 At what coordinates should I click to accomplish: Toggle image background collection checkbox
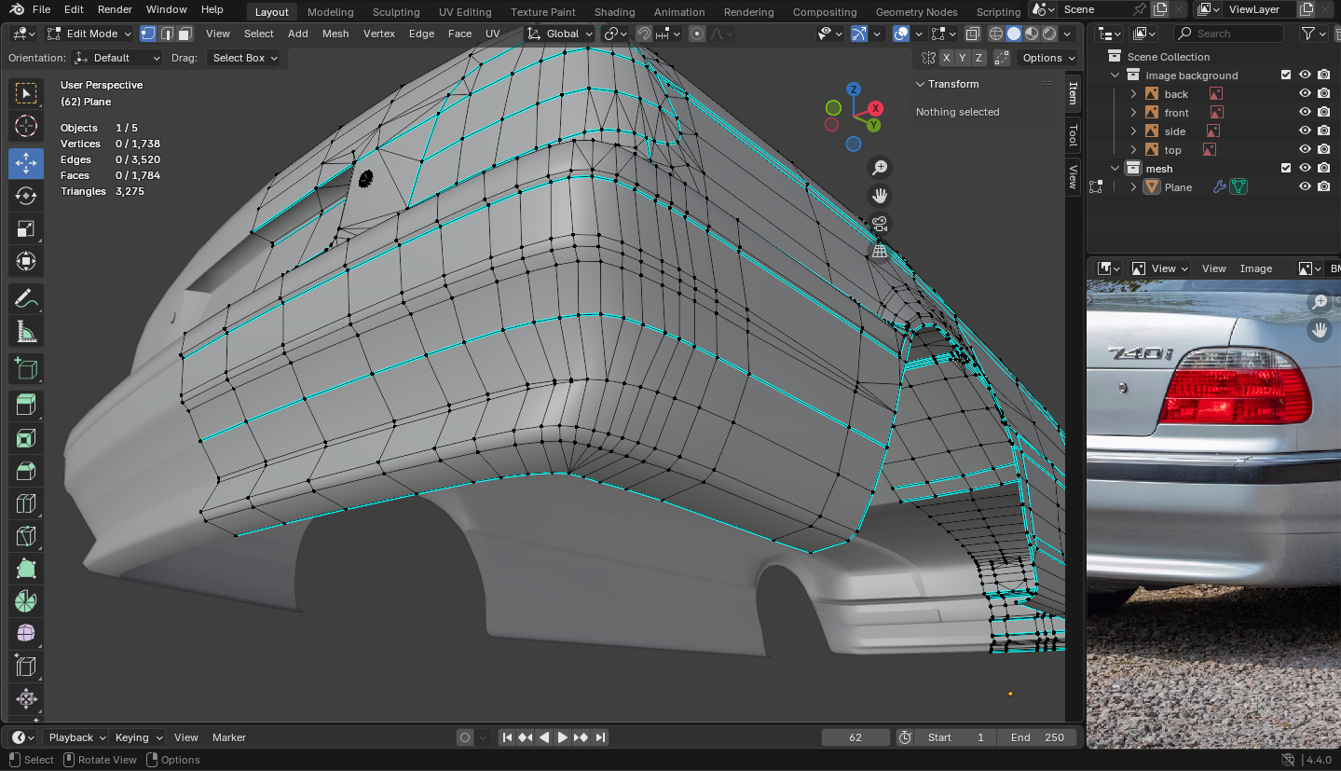pyautogui.click(x=1286, y=76)
